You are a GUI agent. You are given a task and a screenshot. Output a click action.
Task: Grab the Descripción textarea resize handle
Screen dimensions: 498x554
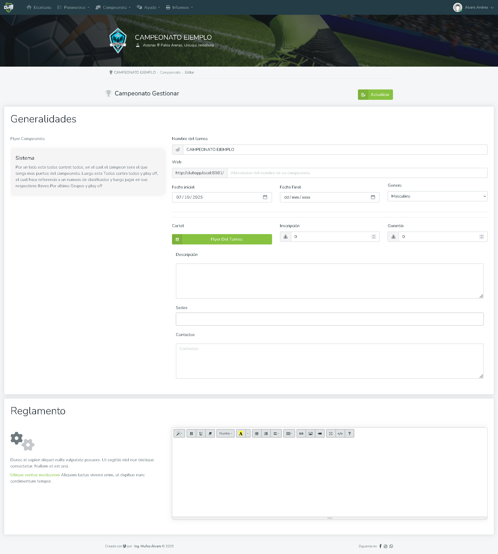481,296
